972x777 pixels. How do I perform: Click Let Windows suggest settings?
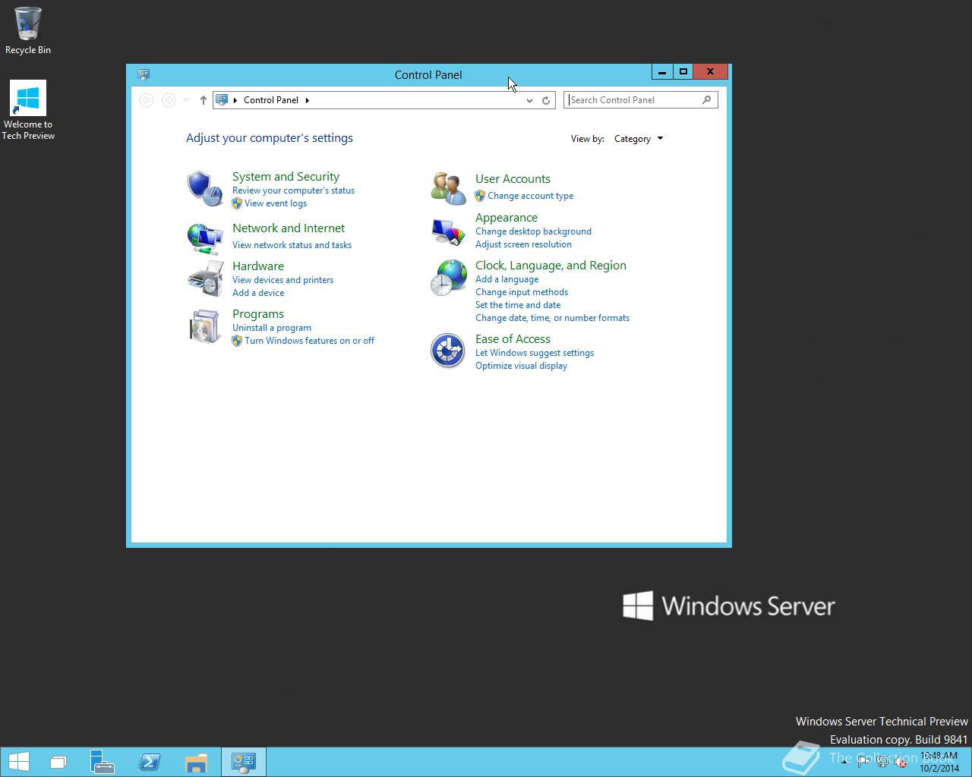(535, 353)
